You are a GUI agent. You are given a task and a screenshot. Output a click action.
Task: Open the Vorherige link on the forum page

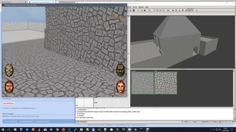(x=7, y=99)
